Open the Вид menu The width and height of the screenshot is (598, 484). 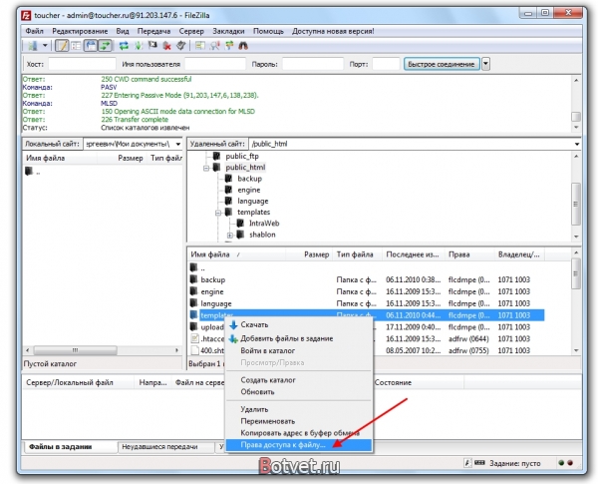click(123, 31)
